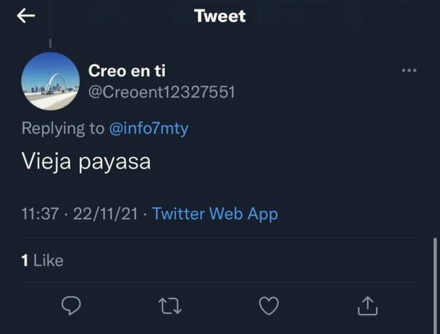Viewport: 440px width, 334px height.
Task: Click the like count number "1"
Action: pos(25,260)
